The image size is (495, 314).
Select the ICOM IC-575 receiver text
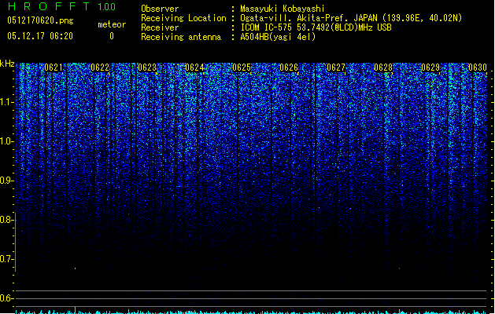pos(316,27)
